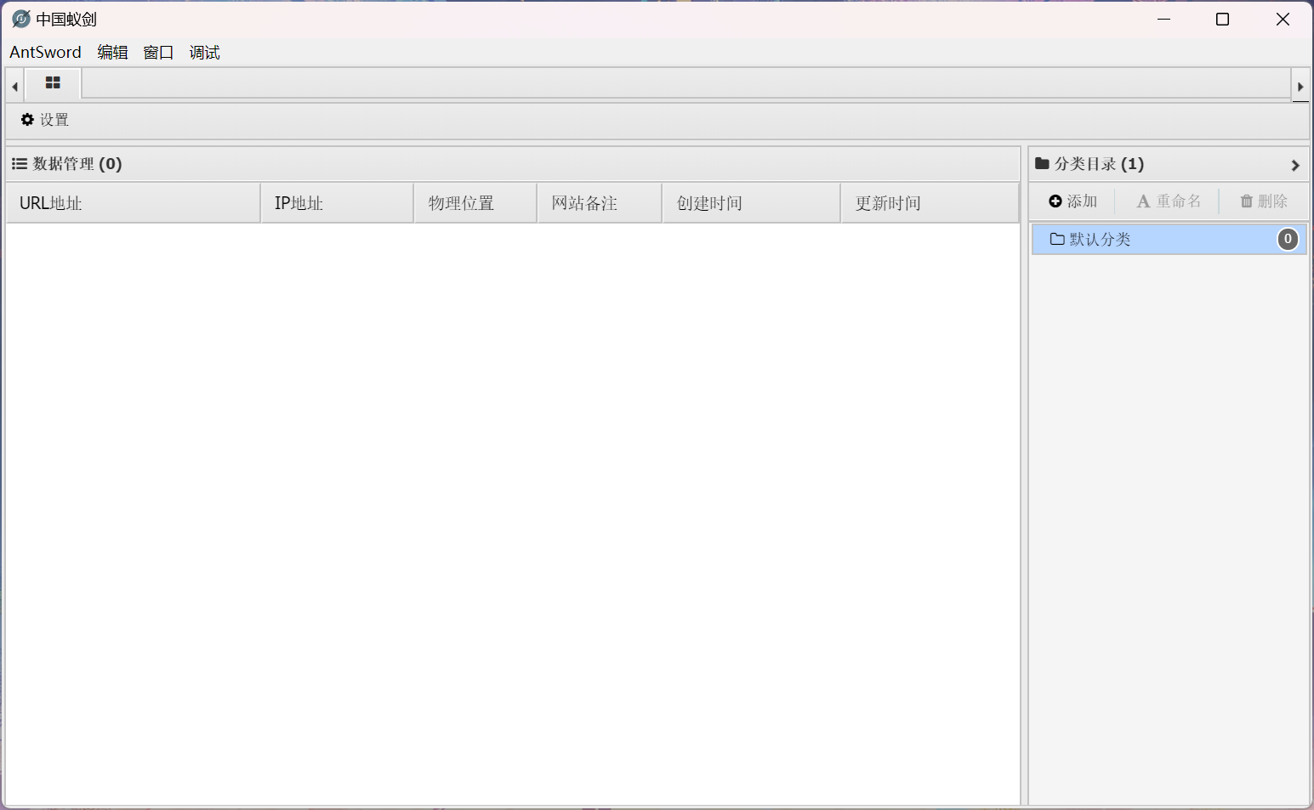This screenshot has height=810, width=1314.
Task: Sort by 物理位置 column header
Action: coord(475,203)
